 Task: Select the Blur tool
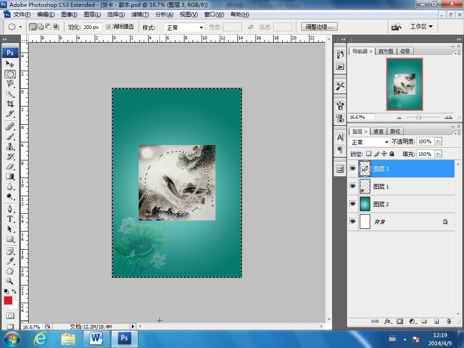(10, 186)
